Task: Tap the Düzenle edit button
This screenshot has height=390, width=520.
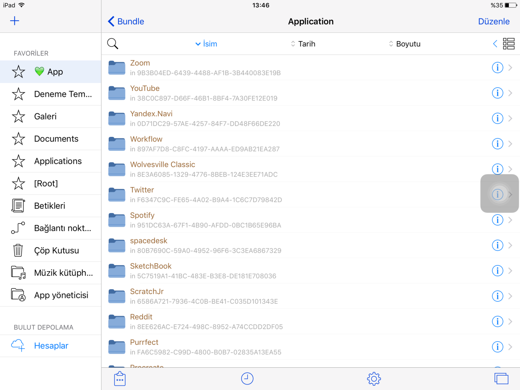Action: [494, 21]
